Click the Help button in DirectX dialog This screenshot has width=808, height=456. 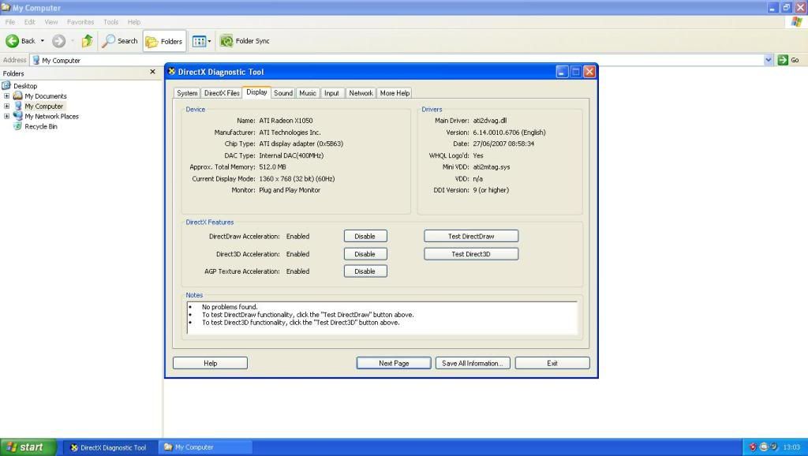tap(210, 363)
